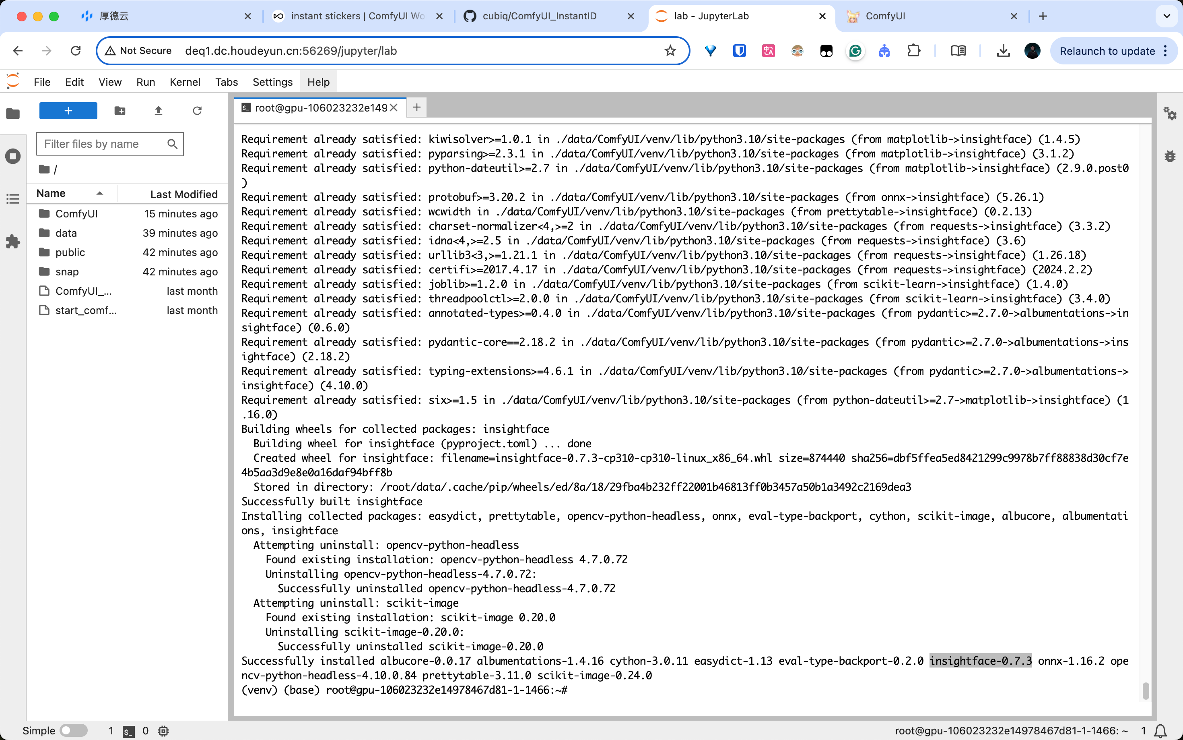This screenshot has height=740, width=1183.
Task: Refresh the file browser list
Action: pos(197,111)
